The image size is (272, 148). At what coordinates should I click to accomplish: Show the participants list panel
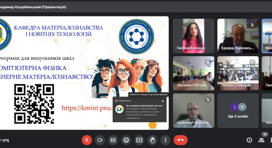[x=261, y=140]
